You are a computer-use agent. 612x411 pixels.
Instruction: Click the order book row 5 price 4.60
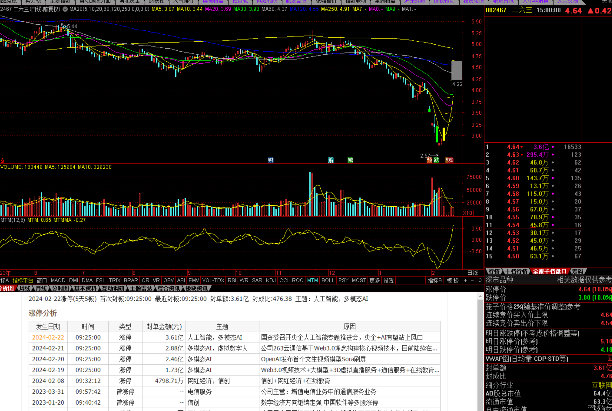(x=513, y=178)
